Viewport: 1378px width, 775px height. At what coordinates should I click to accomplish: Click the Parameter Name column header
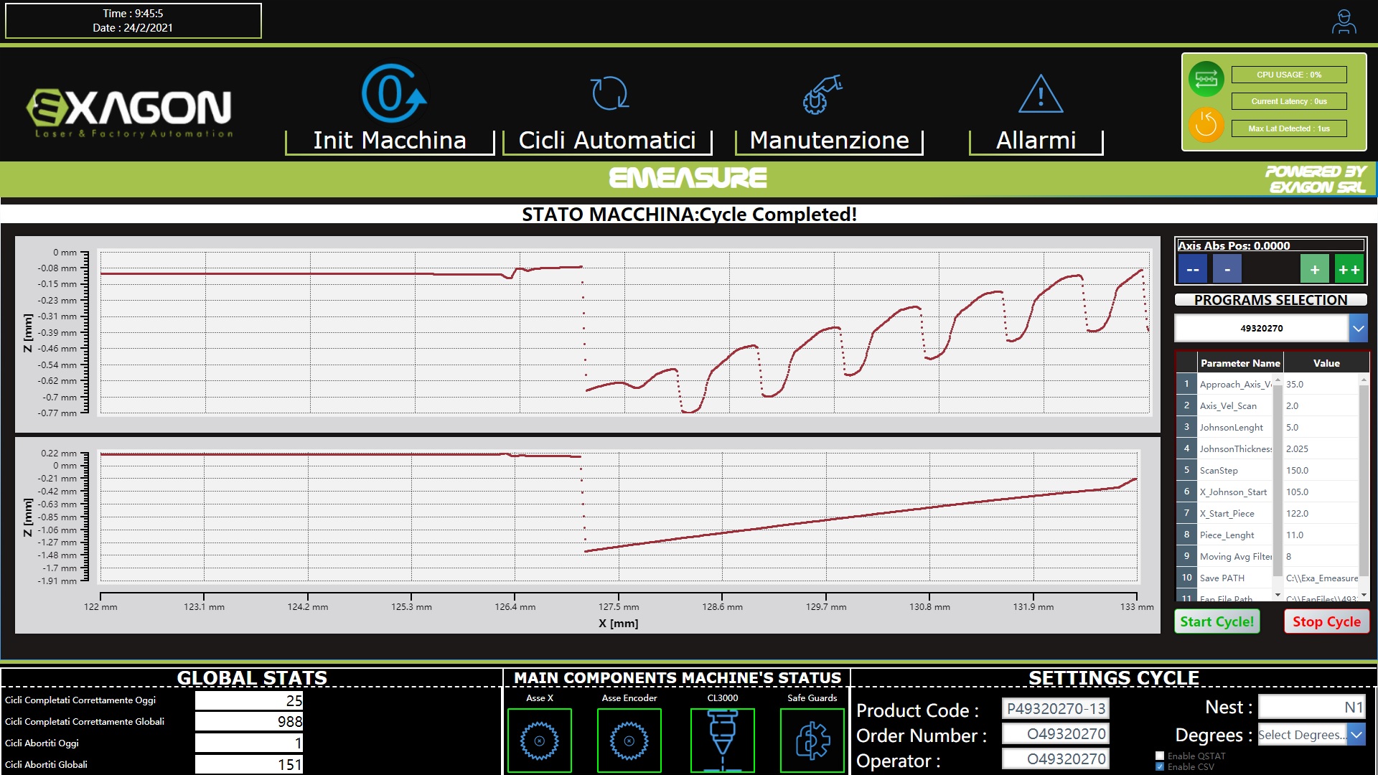1240,363
